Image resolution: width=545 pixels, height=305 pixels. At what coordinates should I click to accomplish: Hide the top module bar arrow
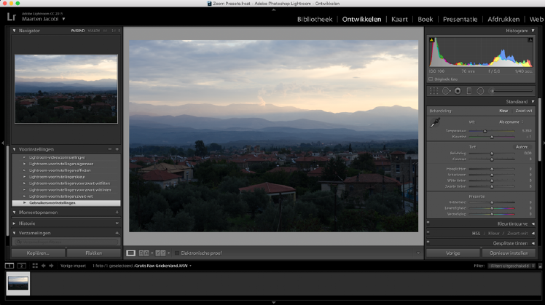point(273,9)
